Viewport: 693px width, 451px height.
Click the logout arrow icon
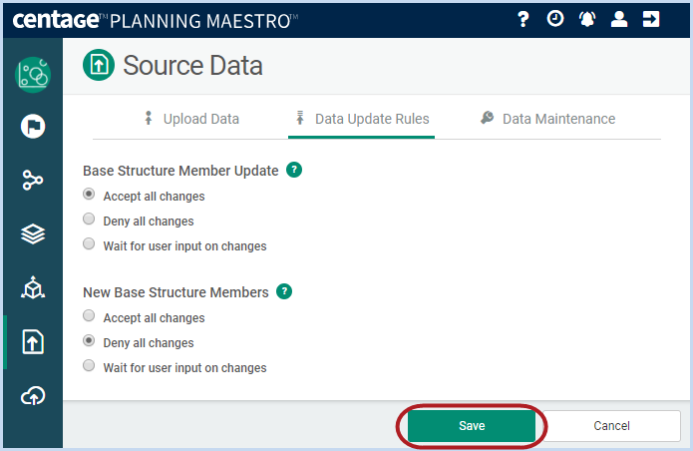(650, 19)
